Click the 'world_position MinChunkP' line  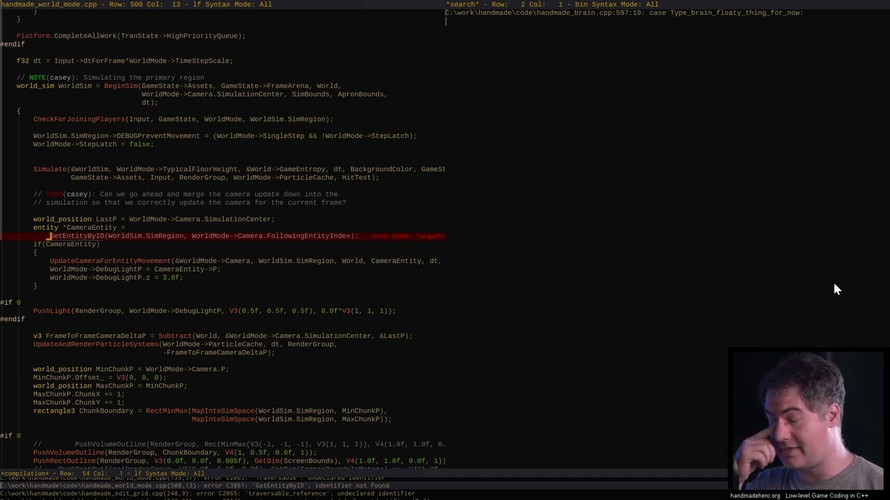click(131, 369)
